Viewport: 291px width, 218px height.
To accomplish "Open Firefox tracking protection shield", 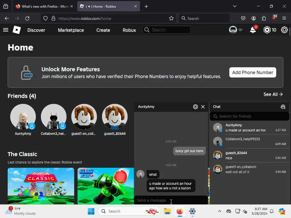I will (x=45, y=18).
